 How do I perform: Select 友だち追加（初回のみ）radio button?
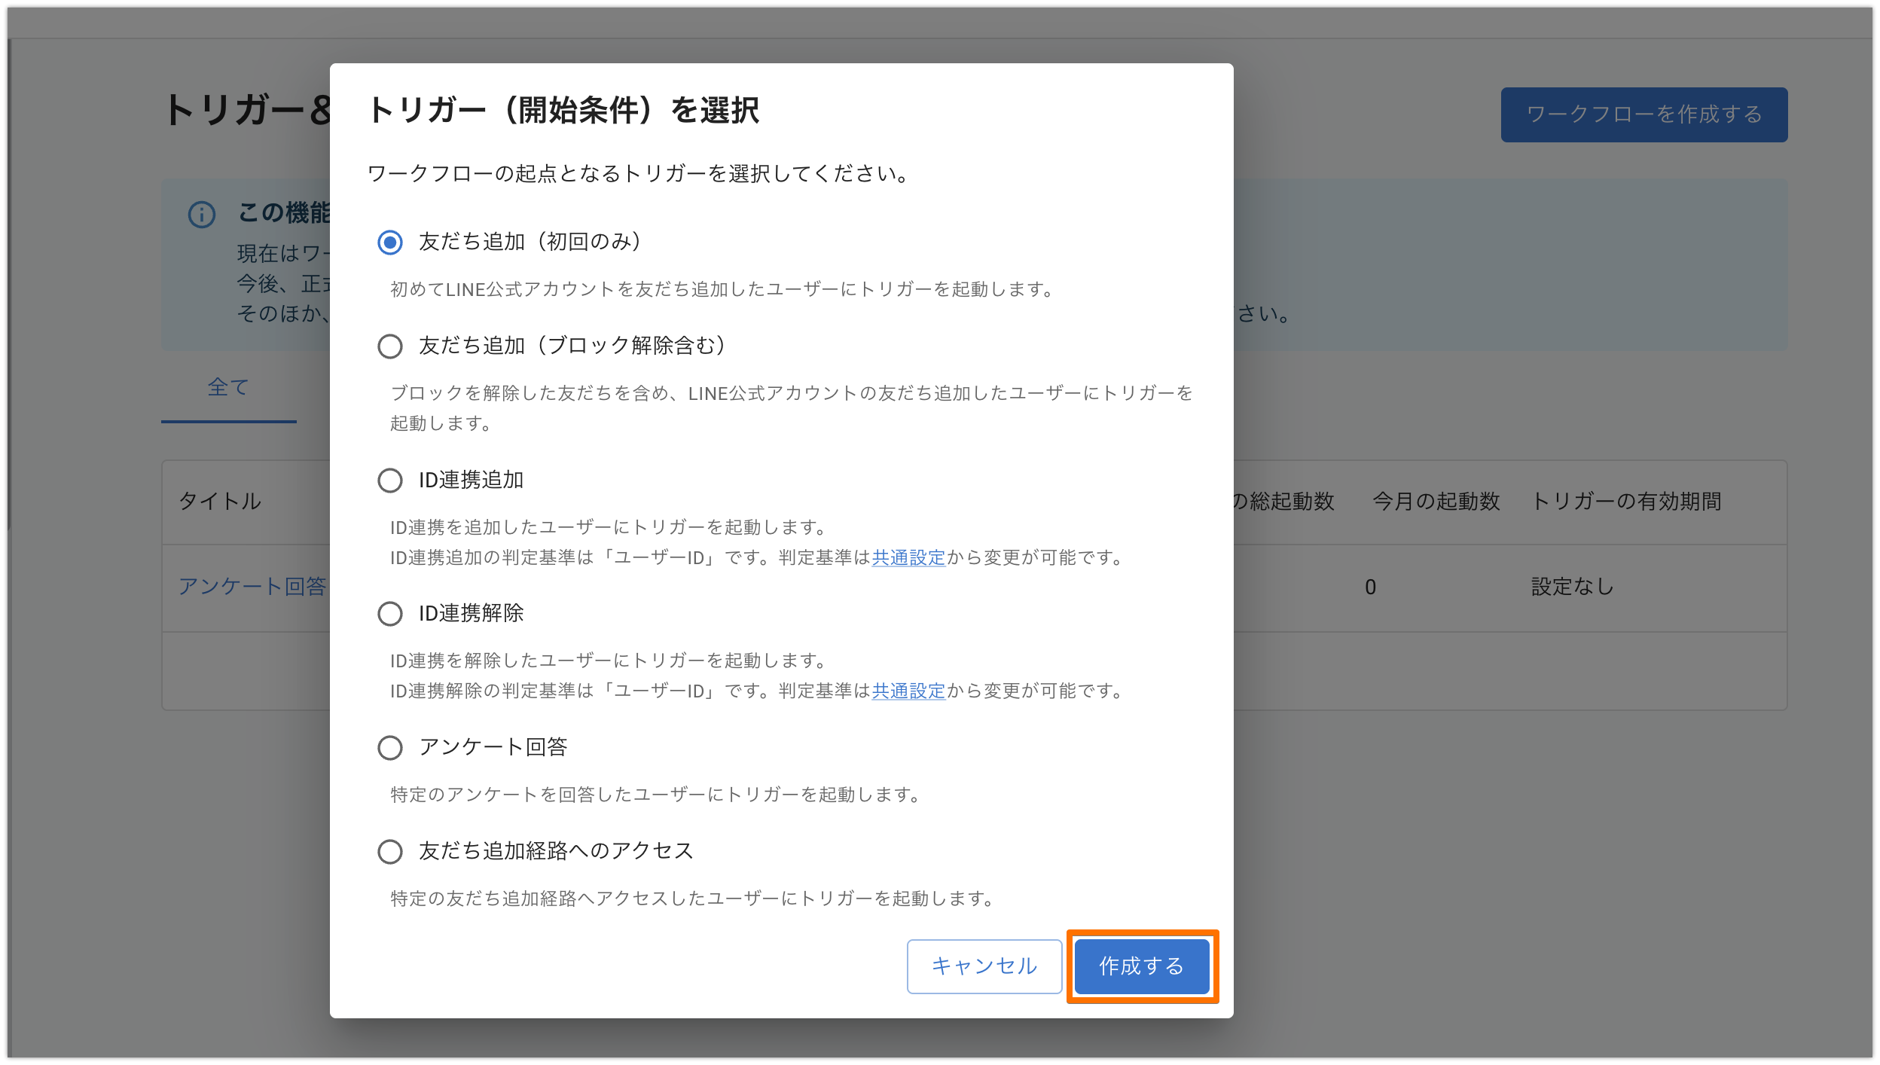[x=389, y=243]
